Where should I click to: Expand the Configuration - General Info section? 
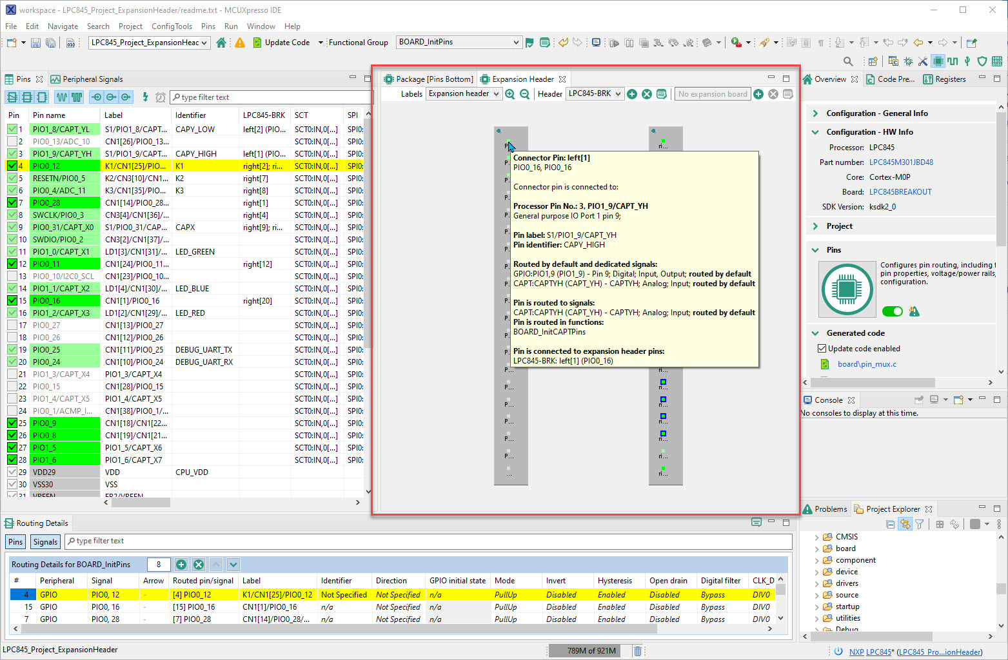tap(816, 113)
